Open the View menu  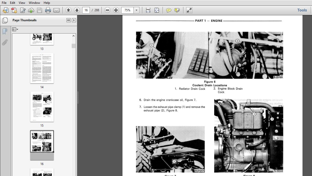coord(22,3)
